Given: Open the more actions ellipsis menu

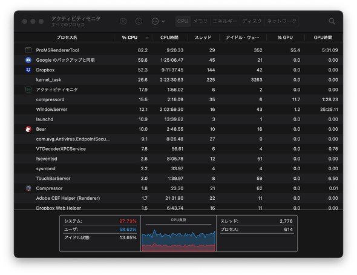Looking at the screenshot, I should click(x=158, y=21).
